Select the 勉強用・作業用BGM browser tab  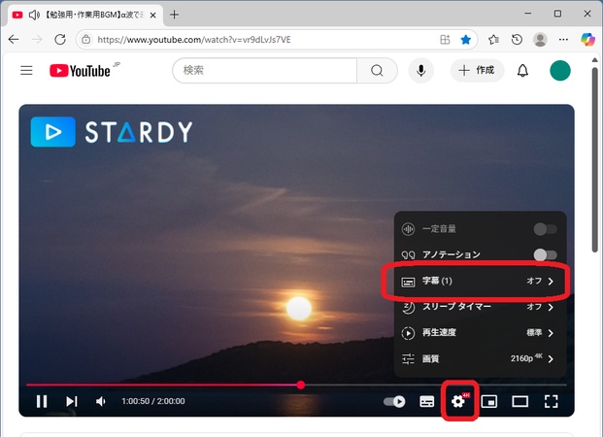tap(85, 16)
